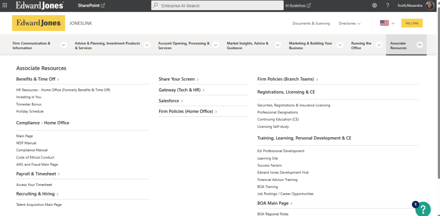Select Firm Communication & Information menu
440x216 pixels.
pos(31,46)
